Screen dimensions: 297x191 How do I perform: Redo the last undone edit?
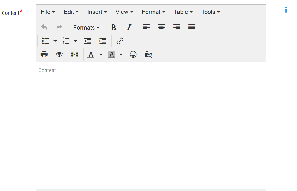pos(59,28)
